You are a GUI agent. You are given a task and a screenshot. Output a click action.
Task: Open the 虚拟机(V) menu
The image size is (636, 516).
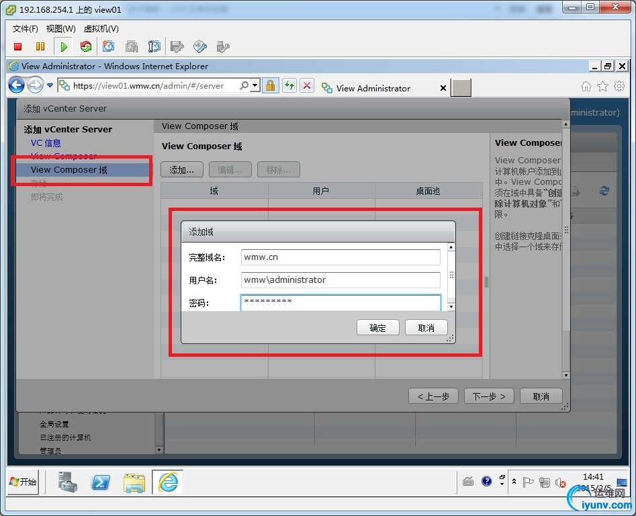tap(101, 29)
